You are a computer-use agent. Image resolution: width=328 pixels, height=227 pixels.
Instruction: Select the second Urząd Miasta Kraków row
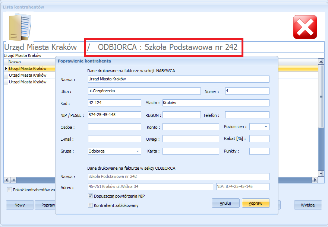(30, 75)
